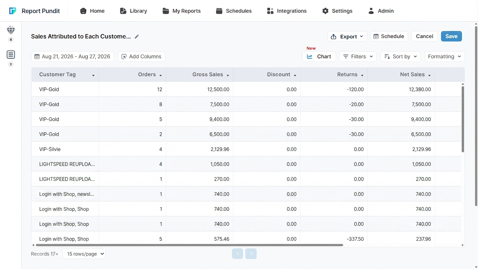Navigate to Schedules
This screenshot has width=478, height=269.
coord(234,11)
